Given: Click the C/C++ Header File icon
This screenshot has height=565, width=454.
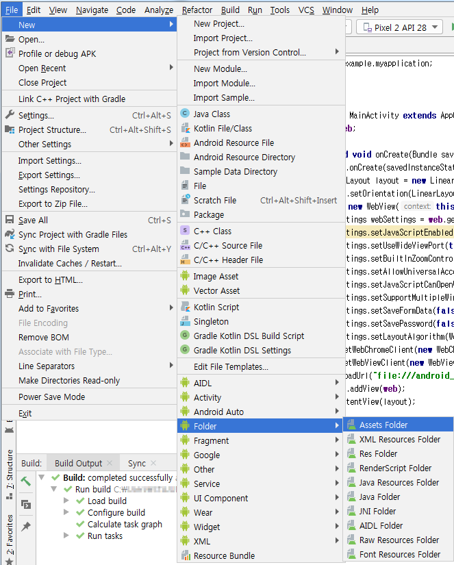Looking at the screenshot, I should click(185, 260).
